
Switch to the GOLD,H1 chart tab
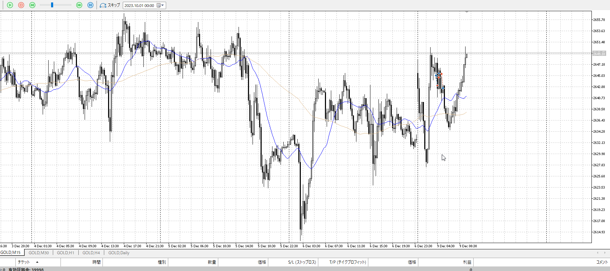coord(65,253)
